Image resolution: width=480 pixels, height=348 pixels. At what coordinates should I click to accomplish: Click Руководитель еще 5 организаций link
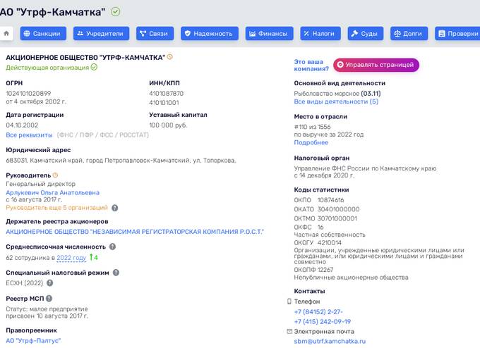[x=57, y=208]
